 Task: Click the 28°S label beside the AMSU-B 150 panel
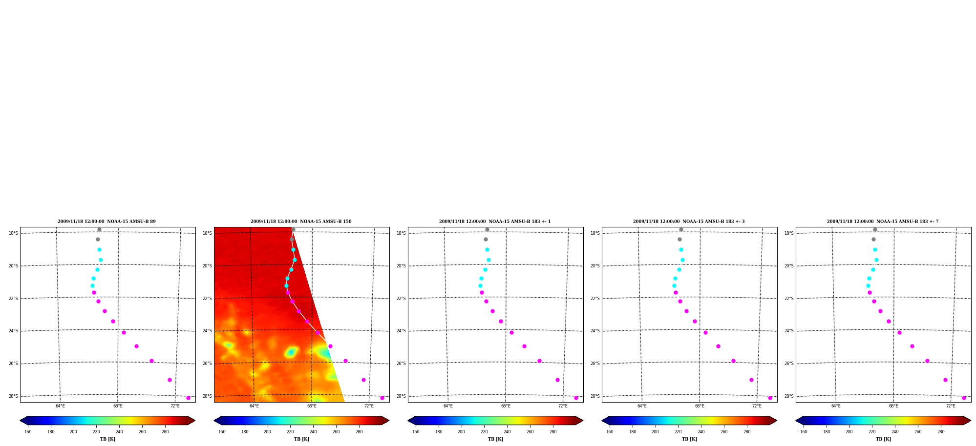(x=207, y=396)
